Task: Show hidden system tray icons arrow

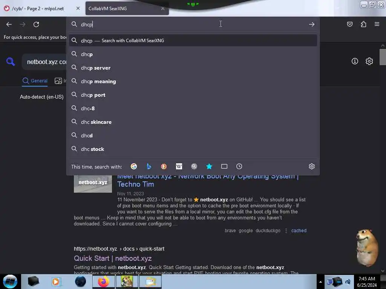Action: tap(320, 282)
